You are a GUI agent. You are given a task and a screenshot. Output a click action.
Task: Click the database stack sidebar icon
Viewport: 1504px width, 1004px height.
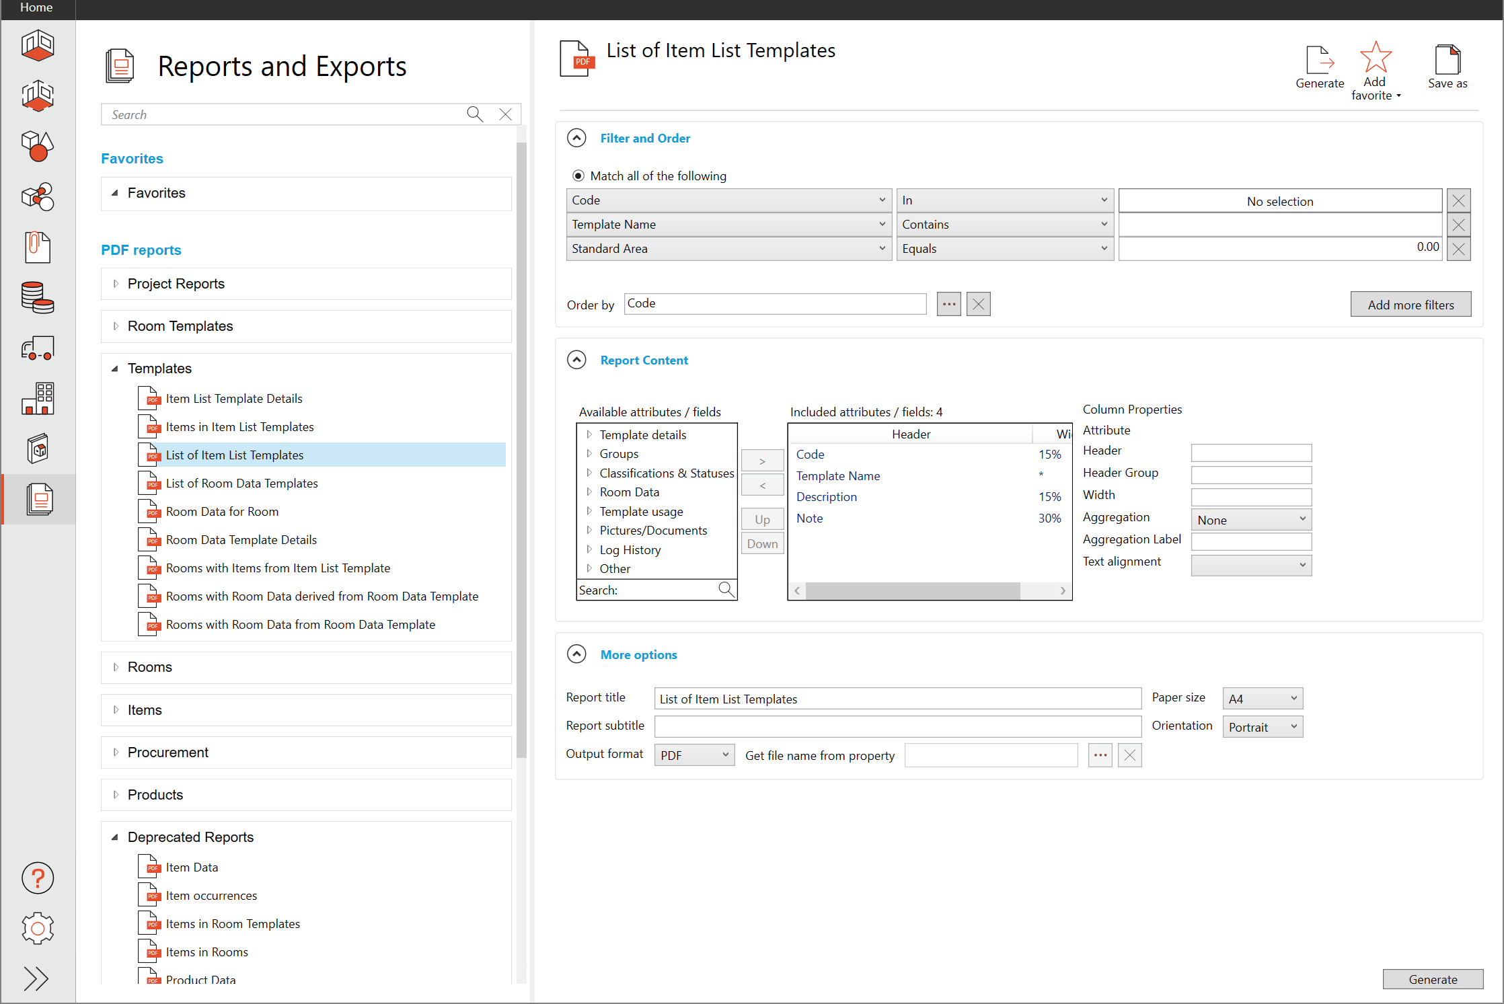38,297
